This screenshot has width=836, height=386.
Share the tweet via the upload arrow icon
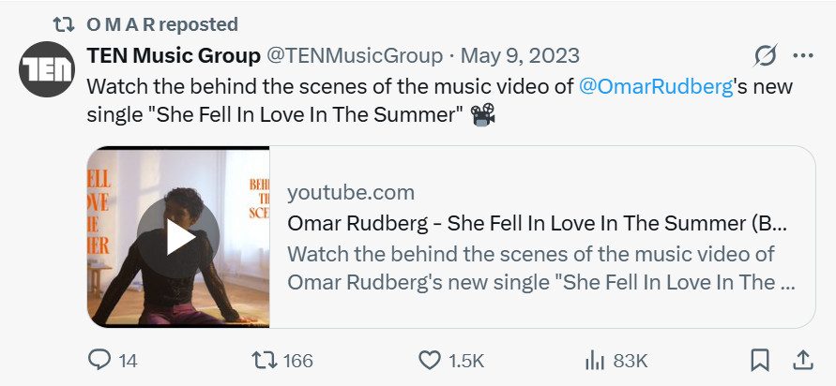(x=803, y=360)
